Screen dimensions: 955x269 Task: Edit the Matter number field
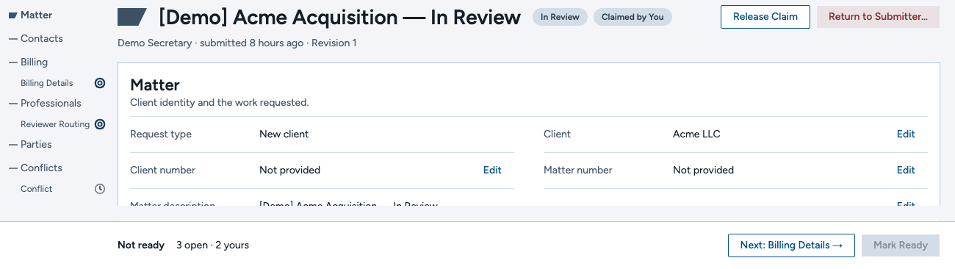906,170
